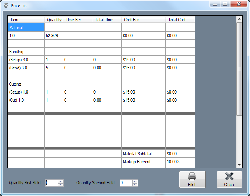Click the (Setup) 1.0 item cell
250x196 pixels.
pyautogui.click(x=26, y=92)
